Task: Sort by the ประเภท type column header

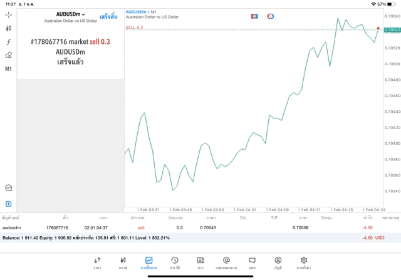Action: pos(137,218)
